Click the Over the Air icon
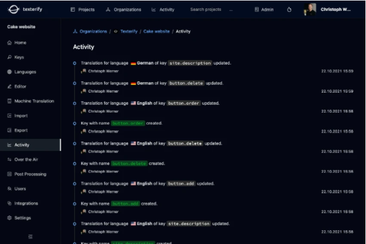The image size is (366, 244). (9, 159)
